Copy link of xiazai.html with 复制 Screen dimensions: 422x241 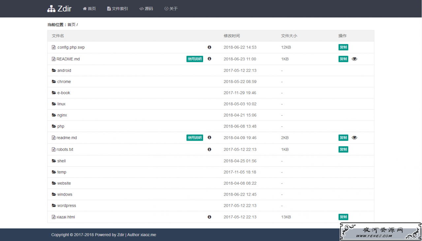(x=343, y=217)
